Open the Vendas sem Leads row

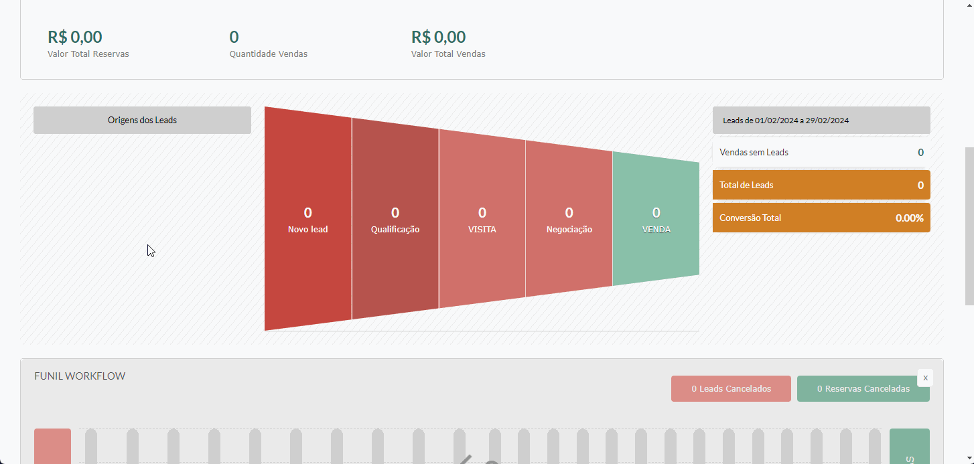pyautogui.click(x=821, y=152)
